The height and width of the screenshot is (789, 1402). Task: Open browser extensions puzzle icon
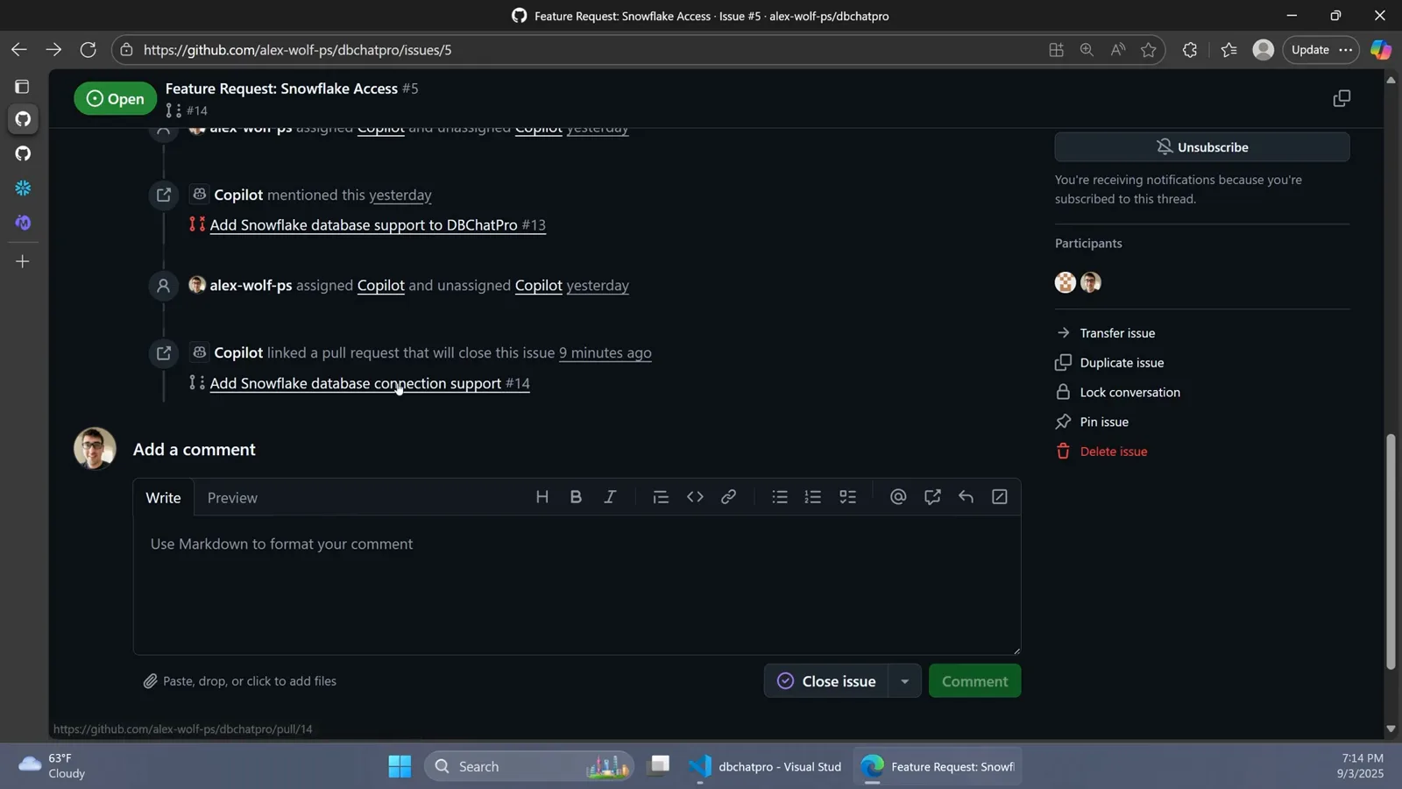coord(1189,50)
